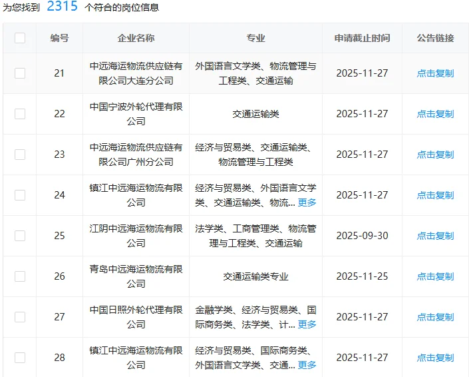
Task: Check the box for row 28
Action: click(20, 358)
